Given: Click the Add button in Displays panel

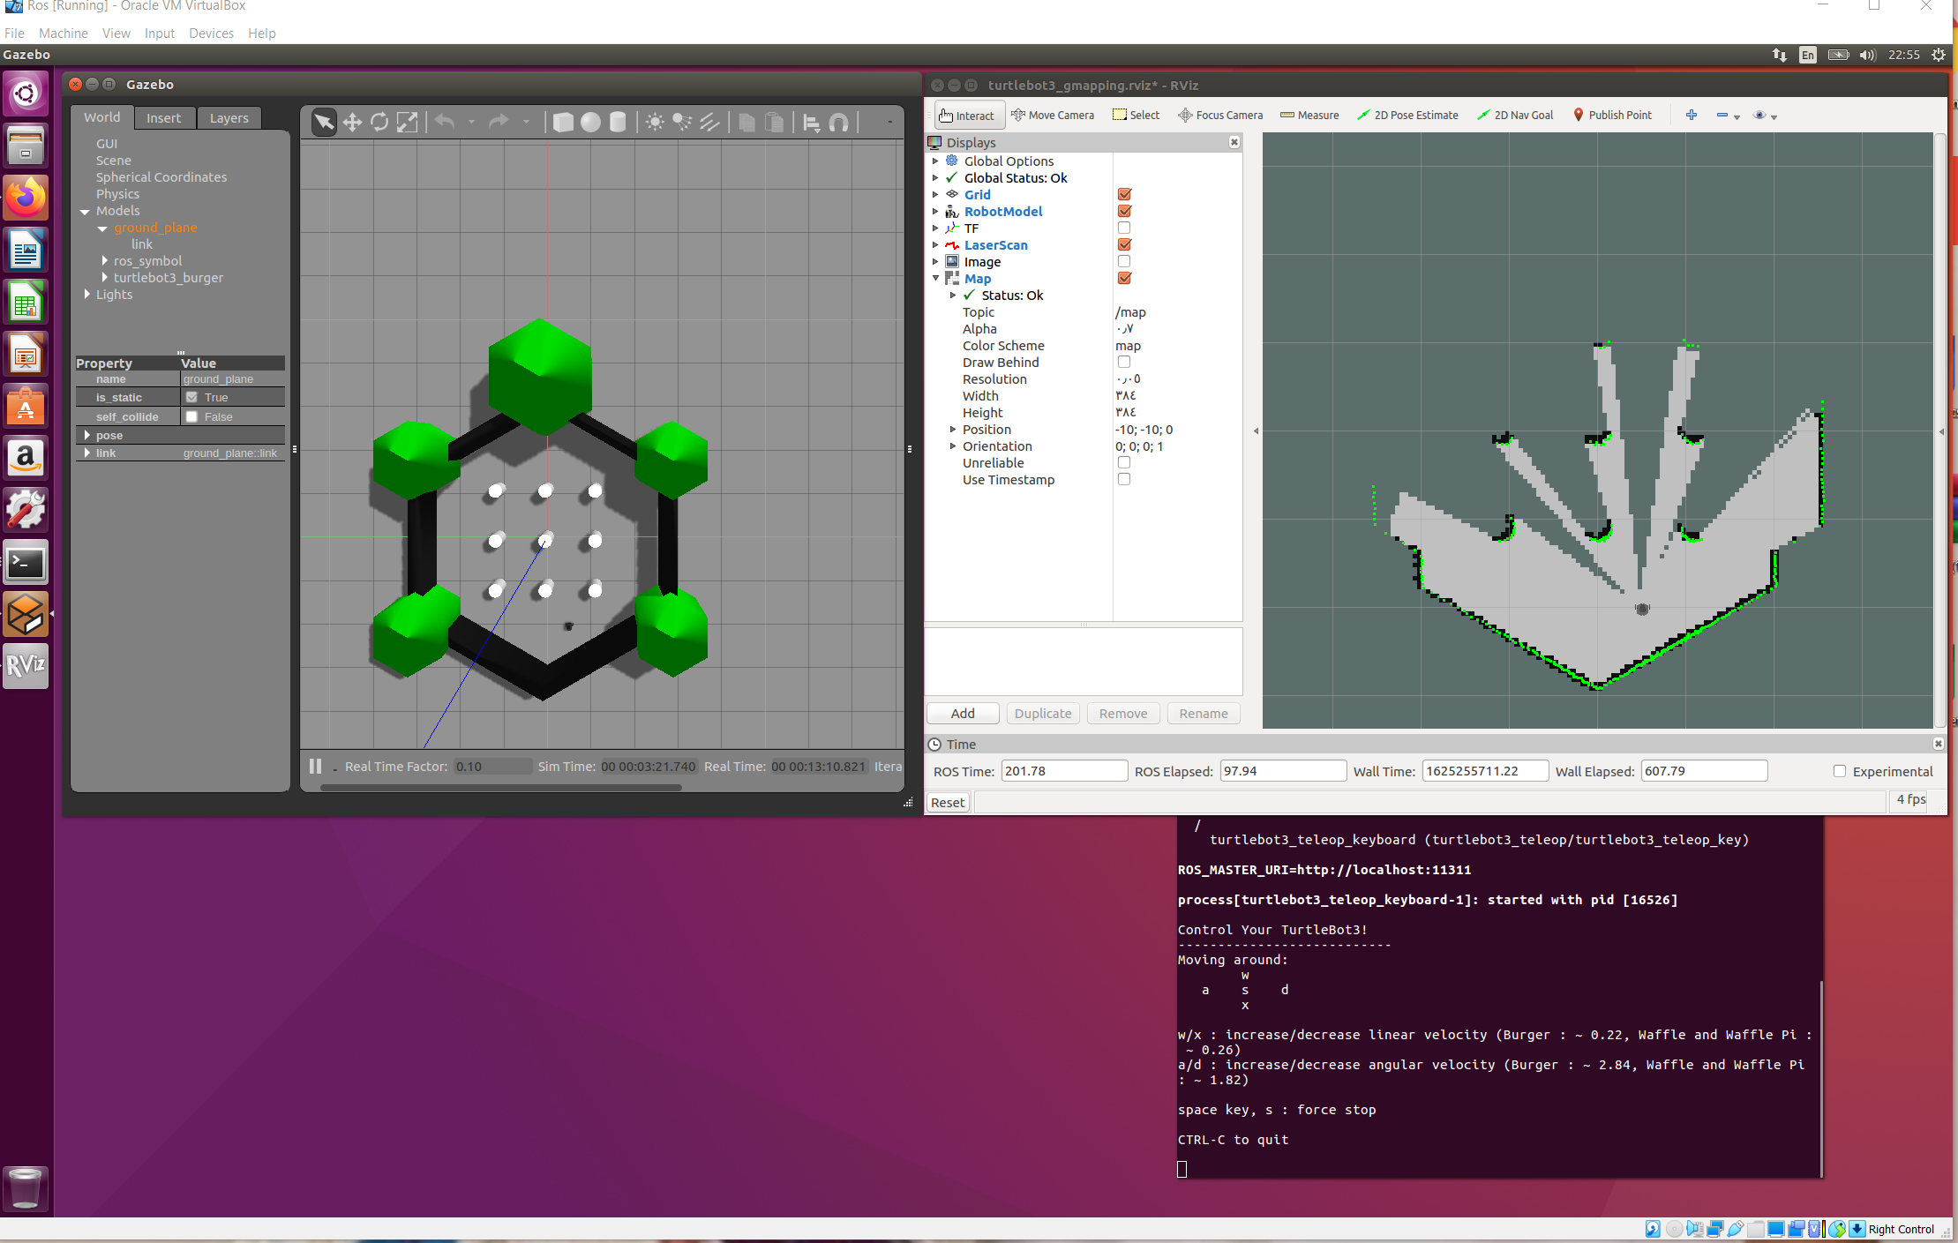Looking at the screenshot, I should (x=962, y=713).
